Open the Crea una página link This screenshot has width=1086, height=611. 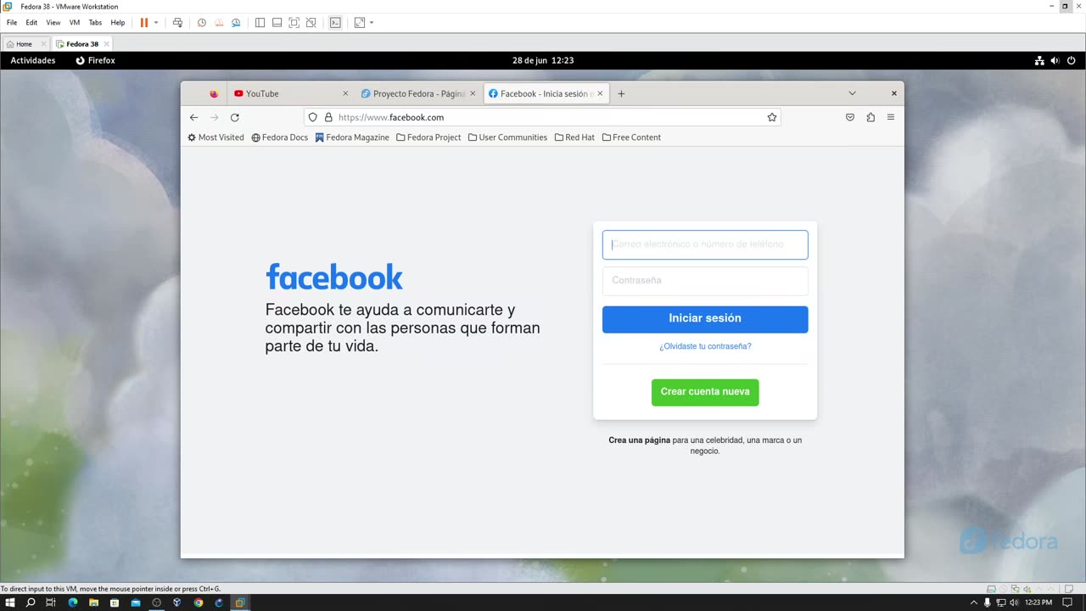[x=640, y=440]
